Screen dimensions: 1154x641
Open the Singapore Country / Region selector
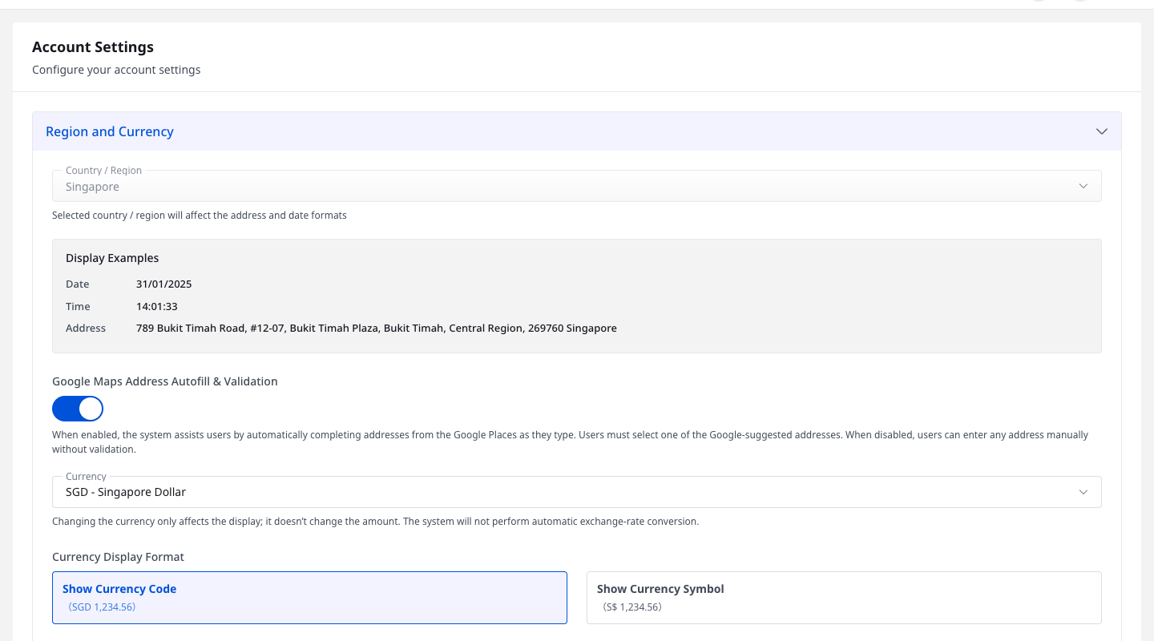coord(577,186)
